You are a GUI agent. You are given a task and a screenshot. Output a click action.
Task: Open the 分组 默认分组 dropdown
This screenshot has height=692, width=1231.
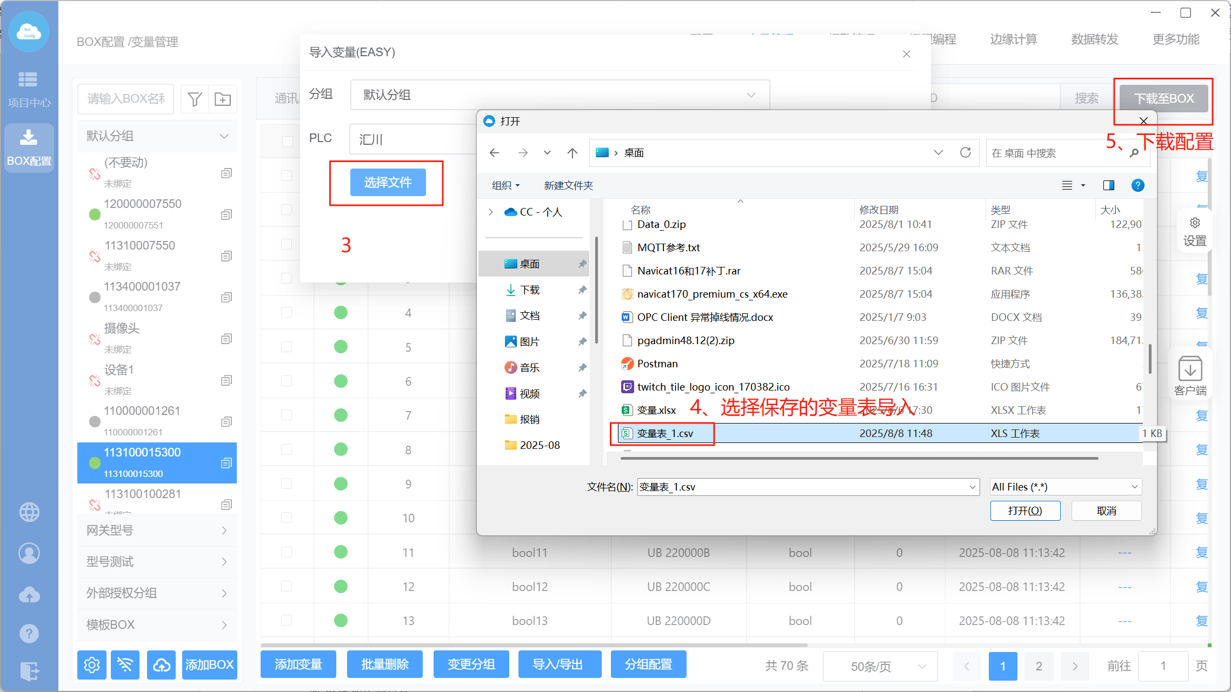pos(560,95)
